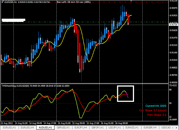
Task: Go to the GBPJPY,H1 chart tab
Action: 97,128
